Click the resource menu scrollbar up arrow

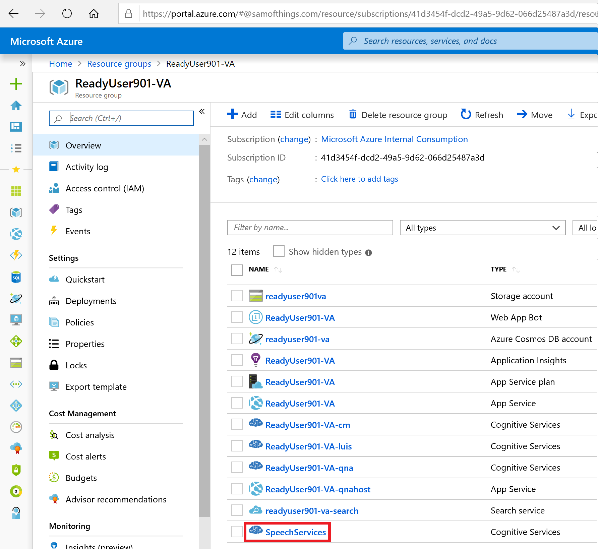point(204,139)
